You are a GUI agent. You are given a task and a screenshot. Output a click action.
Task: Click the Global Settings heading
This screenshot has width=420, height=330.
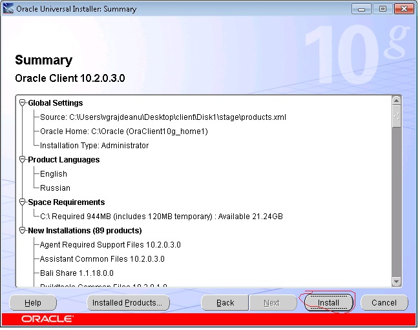click(56, 103)
